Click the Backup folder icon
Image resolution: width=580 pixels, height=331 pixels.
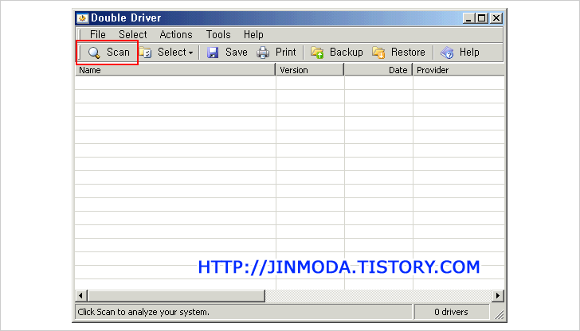pyautogui.click(x=317, y=53)
